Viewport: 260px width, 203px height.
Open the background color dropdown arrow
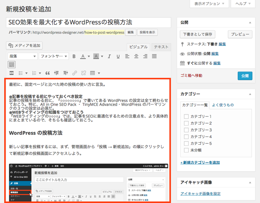pos(102,56)
